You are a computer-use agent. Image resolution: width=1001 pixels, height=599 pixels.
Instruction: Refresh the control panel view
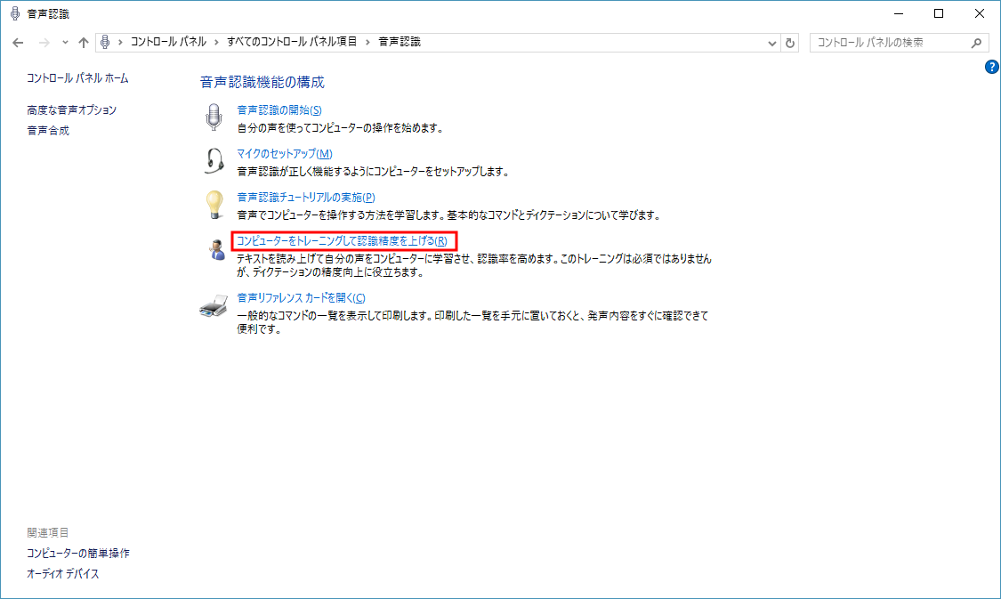790,43
